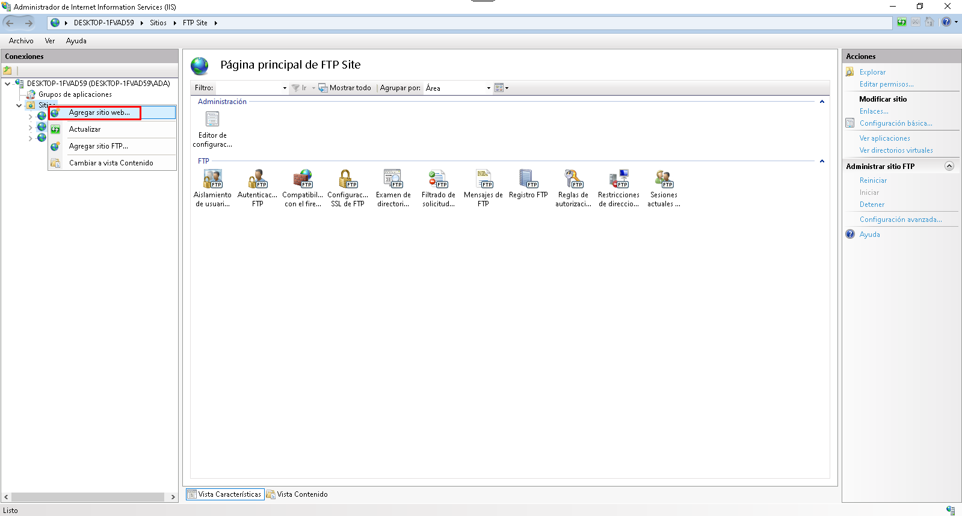Open the FTP Authentication icon

click(257, 179)
